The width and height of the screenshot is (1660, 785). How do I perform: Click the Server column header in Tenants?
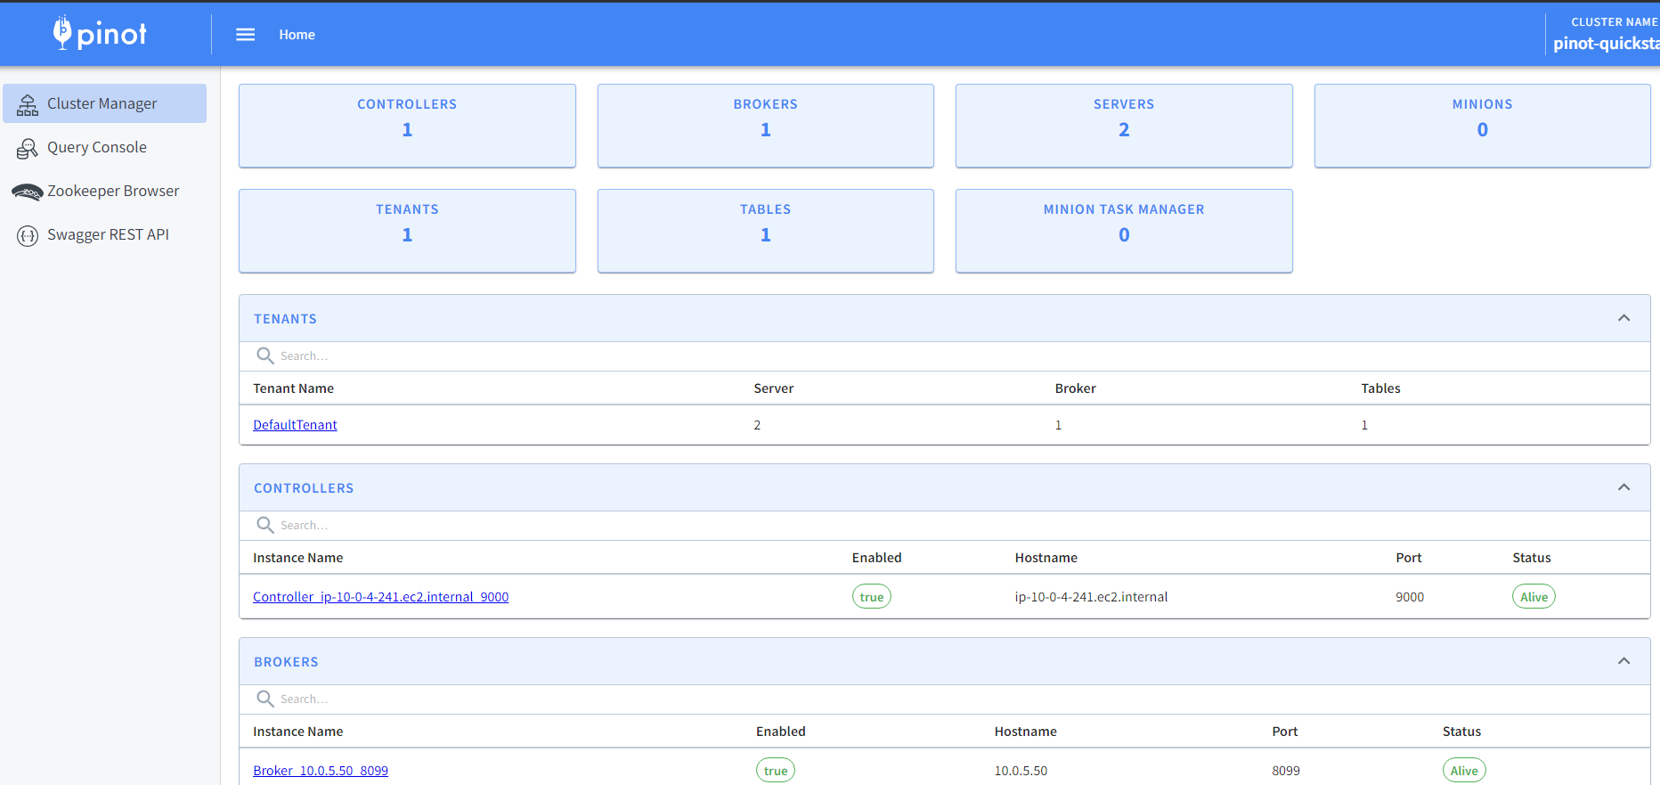point(773,388)
